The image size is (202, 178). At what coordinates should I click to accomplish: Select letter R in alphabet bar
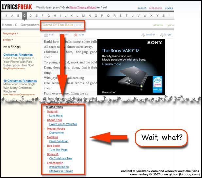pyautogui.click(x=114, y=16)
